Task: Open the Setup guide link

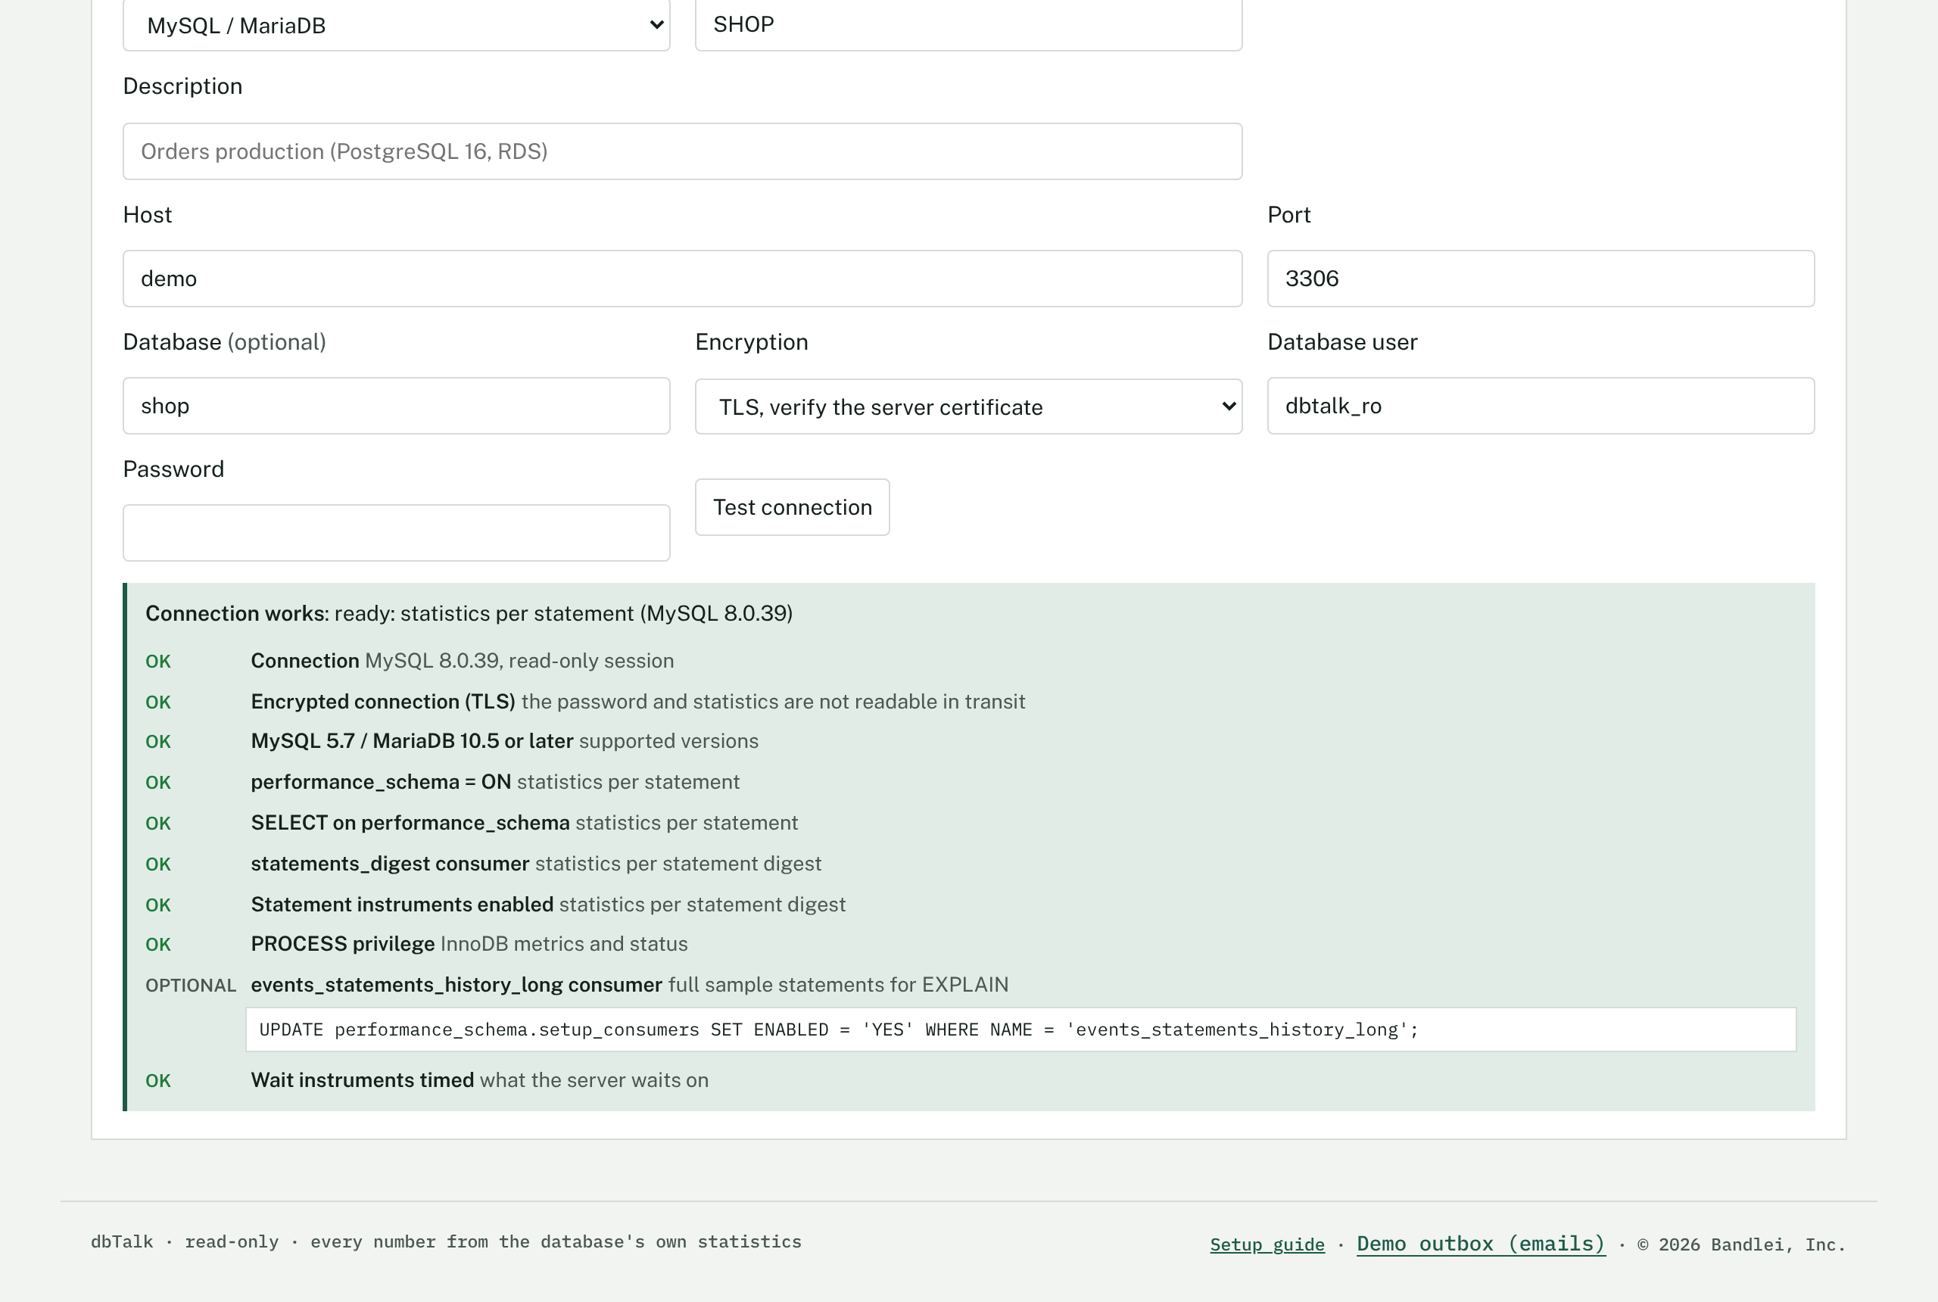Action: (x=1267, y=1244)
